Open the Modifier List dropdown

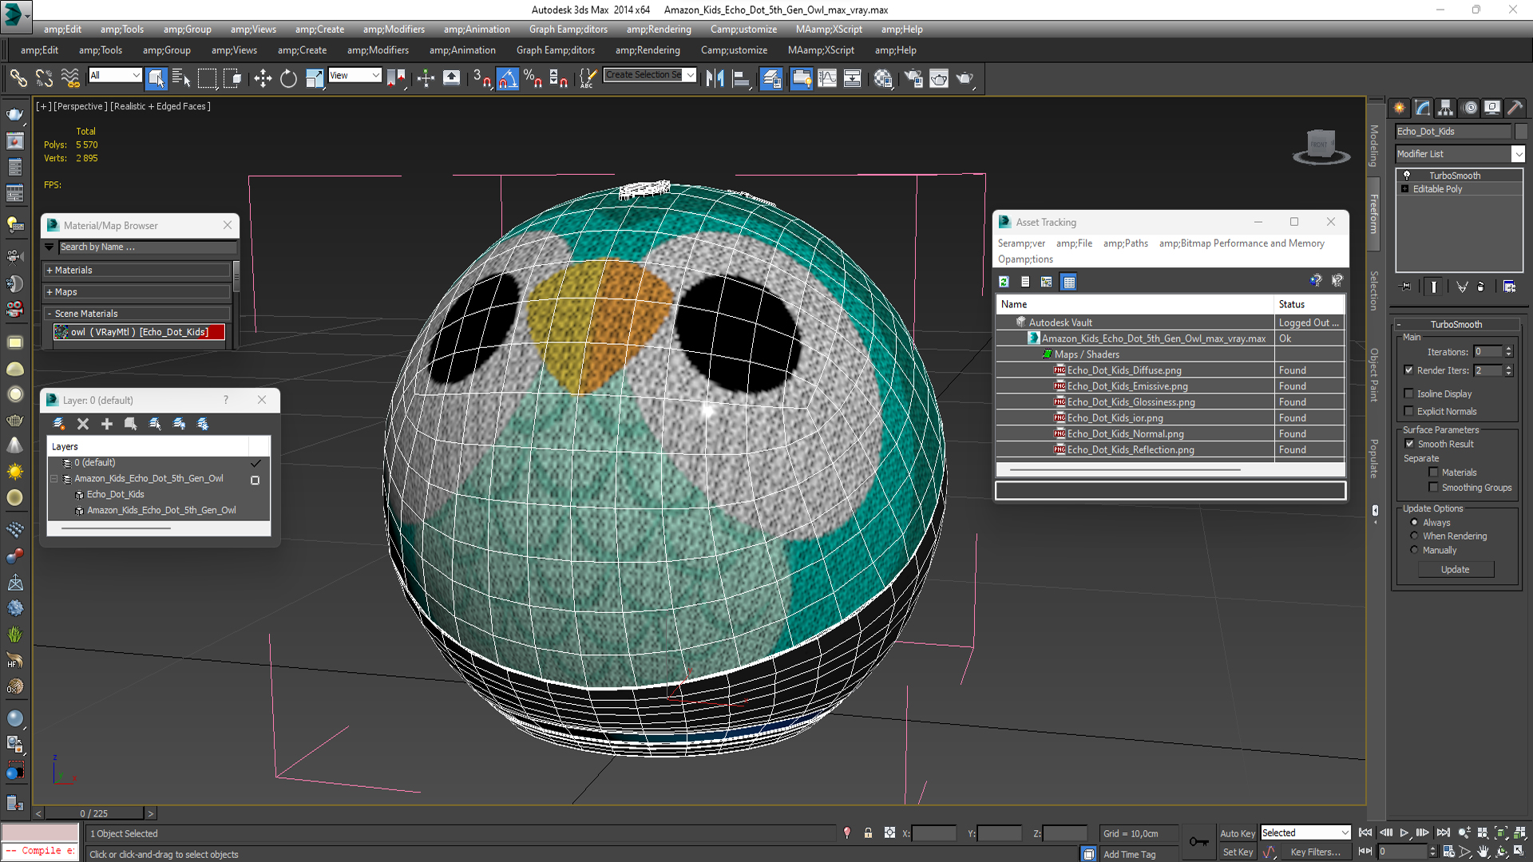point(1460,154)
